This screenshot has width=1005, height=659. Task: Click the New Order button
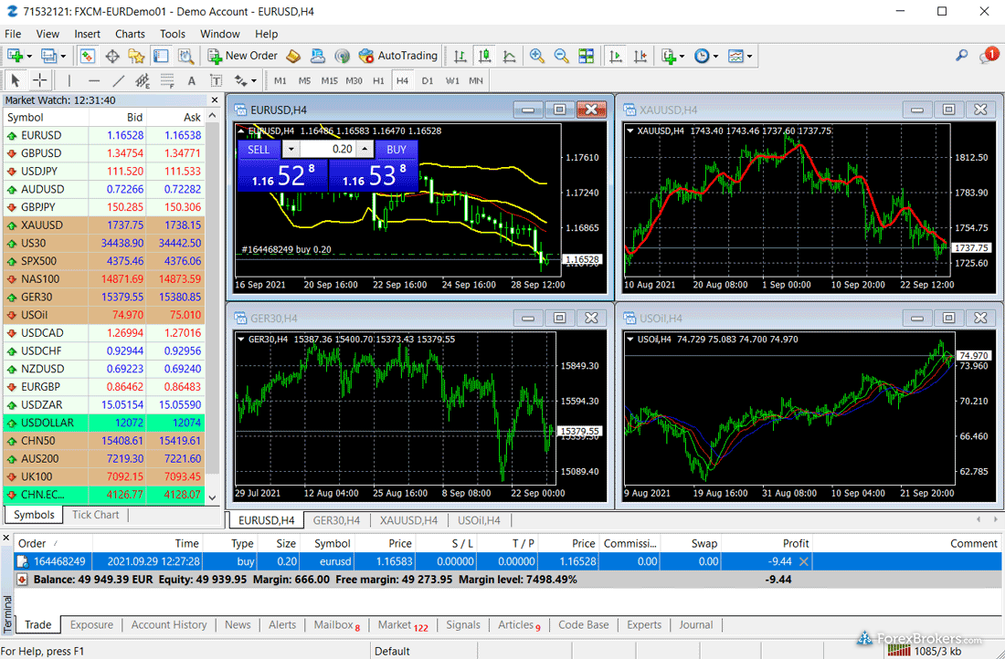[243, 56]
